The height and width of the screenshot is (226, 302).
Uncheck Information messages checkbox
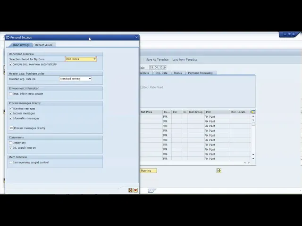10,118
